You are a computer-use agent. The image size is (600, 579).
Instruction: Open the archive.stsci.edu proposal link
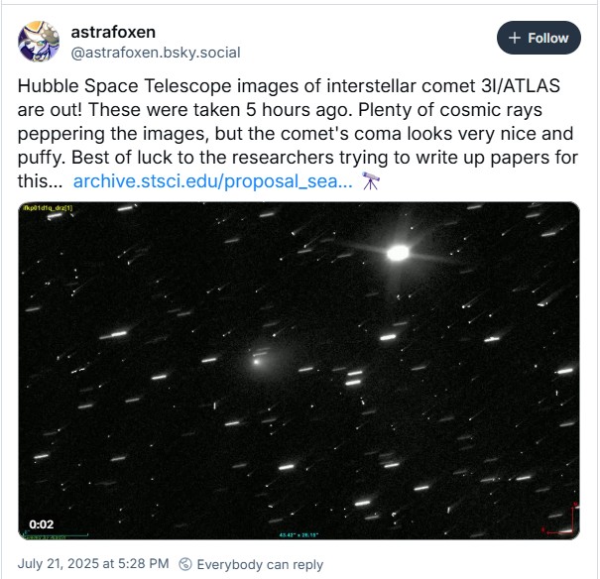point(212,180)
